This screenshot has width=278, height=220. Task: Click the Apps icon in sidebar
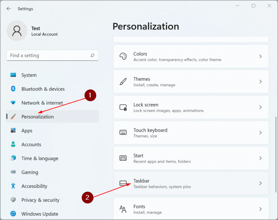click(x=13, y=130)
